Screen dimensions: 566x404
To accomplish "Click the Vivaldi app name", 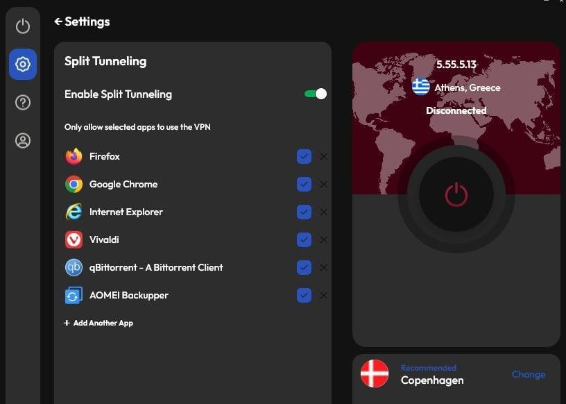I will coord(104,240).
